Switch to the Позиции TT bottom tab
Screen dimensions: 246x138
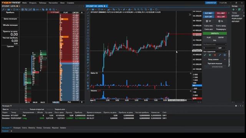pos(7,128)
